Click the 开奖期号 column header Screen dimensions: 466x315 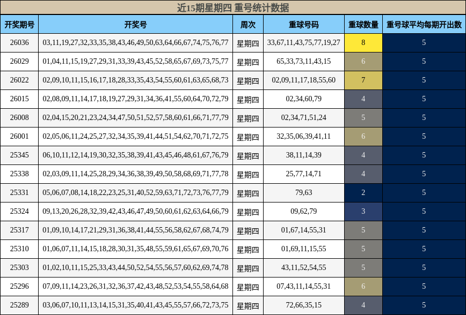[x=19, y=24]
